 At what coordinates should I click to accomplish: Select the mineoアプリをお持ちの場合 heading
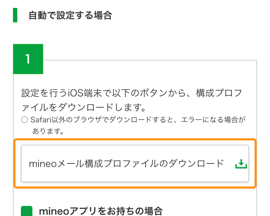[x=101, y=211]
